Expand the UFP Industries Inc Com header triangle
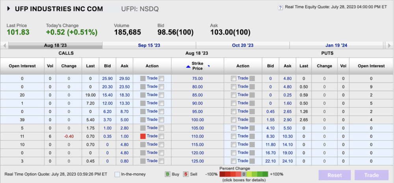 coord(9,9)
